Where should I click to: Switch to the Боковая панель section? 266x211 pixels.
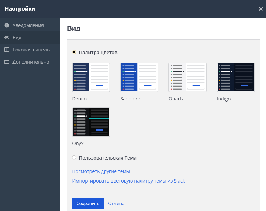pyautogui.click(x=31, y=50)
